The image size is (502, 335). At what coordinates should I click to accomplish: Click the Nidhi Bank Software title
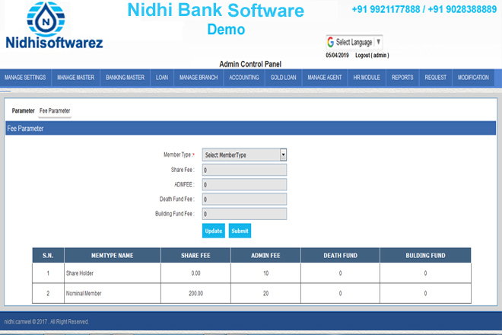click(x=216, y=10)
